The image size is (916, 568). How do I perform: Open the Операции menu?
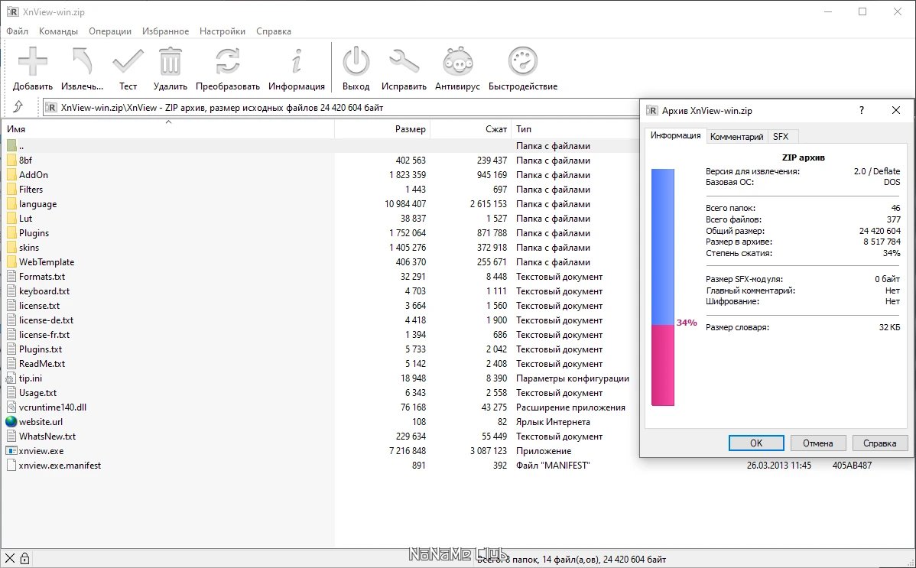pos(110,31)
